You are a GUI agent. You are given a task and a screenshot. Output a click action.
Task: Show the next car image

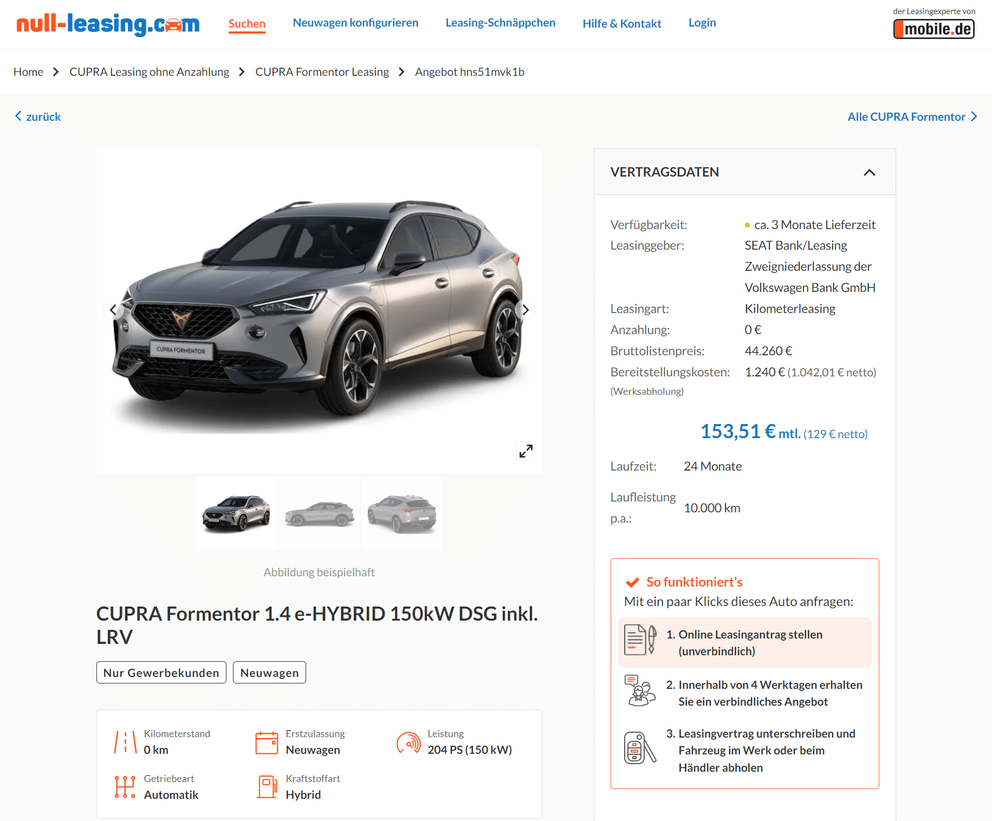click(x=525, y=310)
